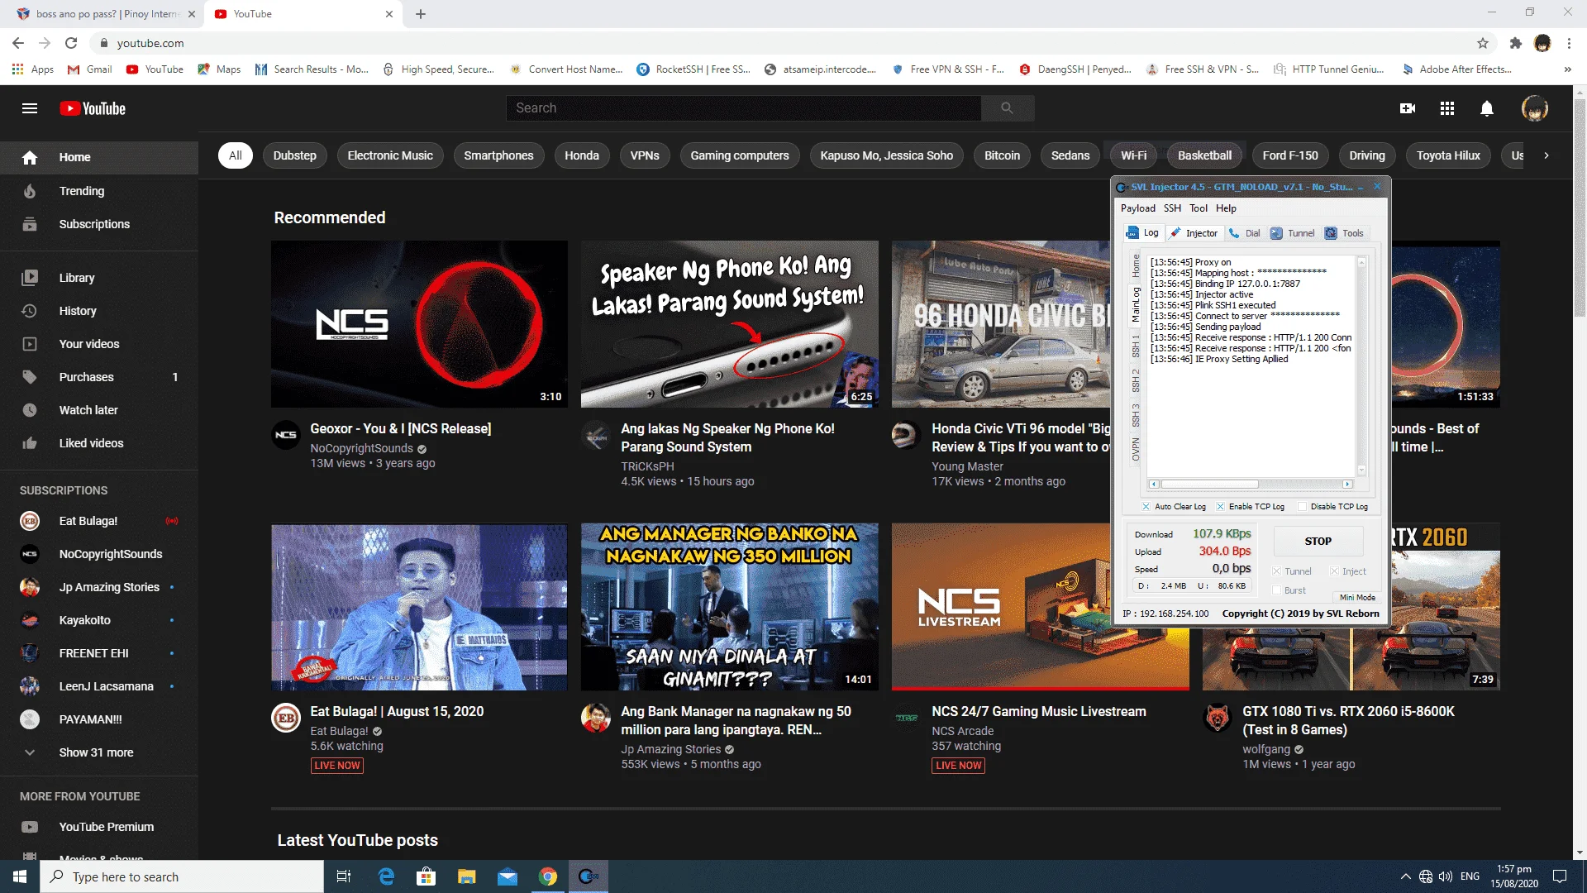1587x893 pixels.
Task: Click the log vertical scrollbar down arrow
Action: pos(1361,470)
